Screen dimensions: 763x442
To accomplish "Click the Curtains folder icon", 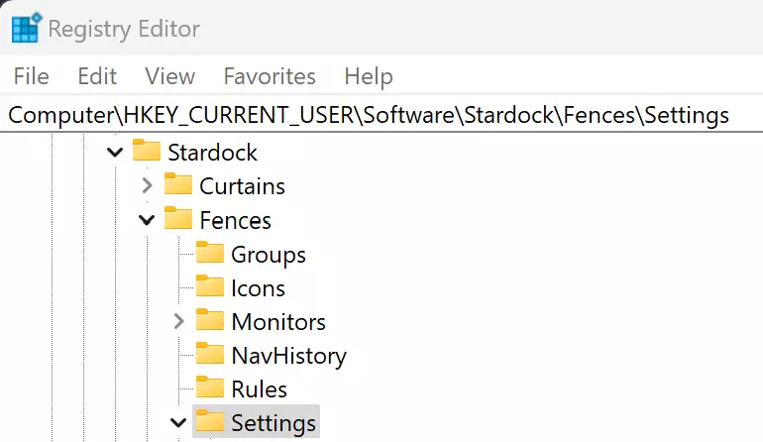I will (178, 185).
